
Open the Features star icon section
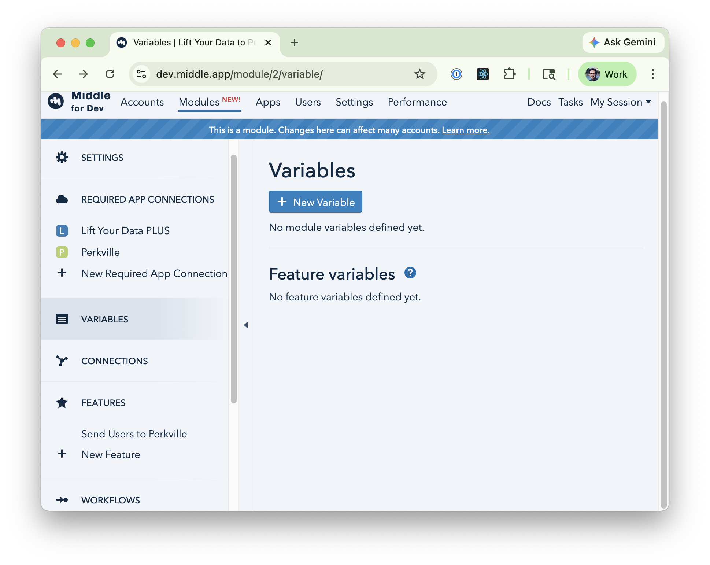[x=62, y=403]
